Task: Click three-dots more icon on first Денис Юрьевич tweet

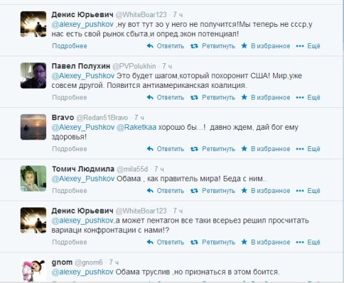Action: click(x=300, y=46)
